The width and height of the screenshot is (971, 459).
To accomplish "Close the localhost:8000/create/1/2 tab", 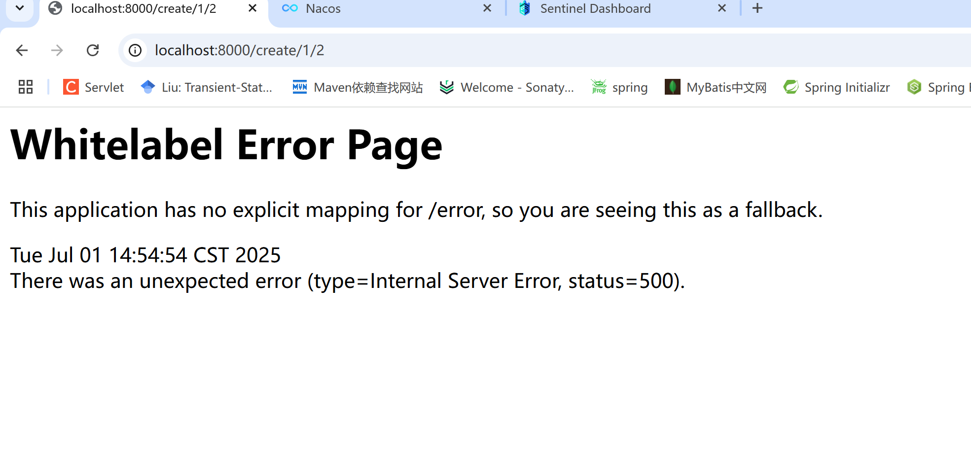I will point(252,8).
